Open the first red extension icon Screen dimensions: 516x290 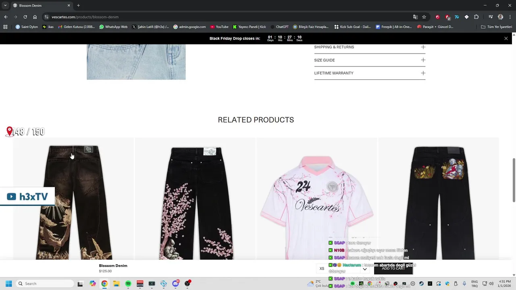(x=437, y=17)
